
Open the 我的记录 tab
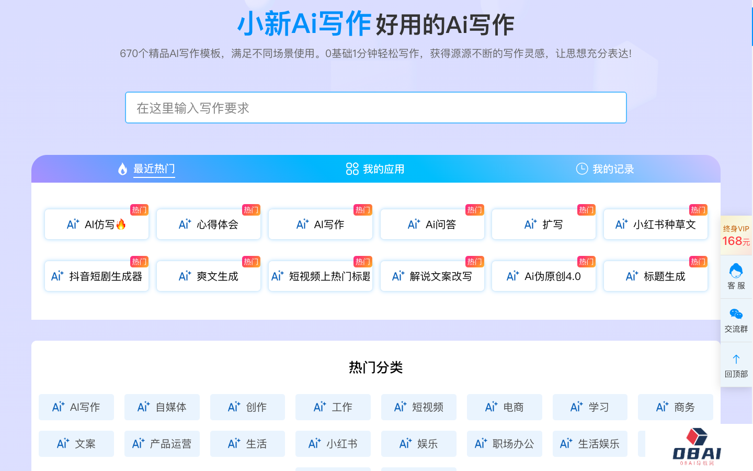pyautogui.click(x=613, y=169)
